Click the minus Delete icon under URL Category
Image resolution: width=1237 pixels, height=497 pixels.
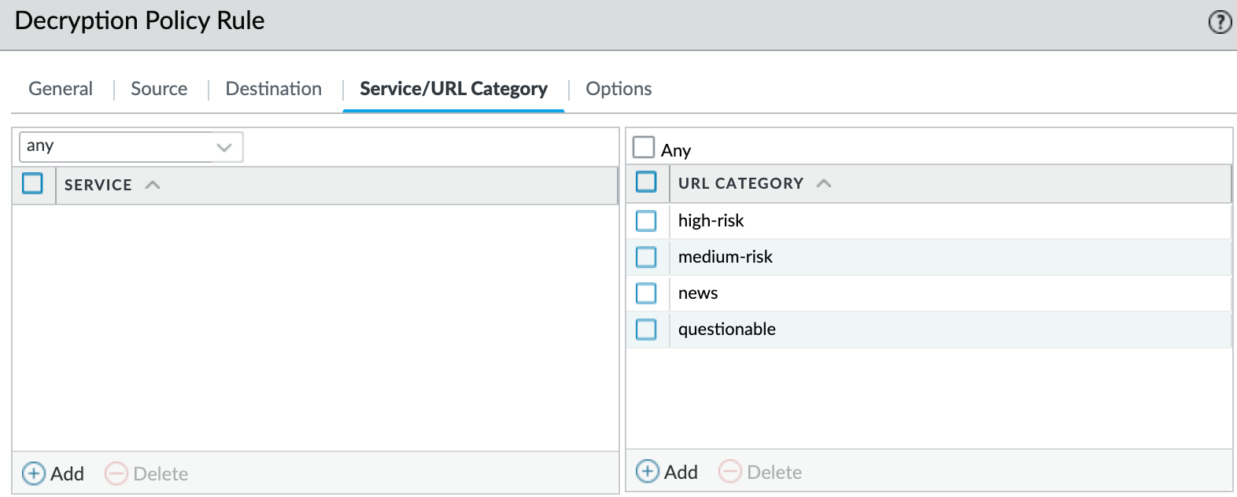point(730,472)
